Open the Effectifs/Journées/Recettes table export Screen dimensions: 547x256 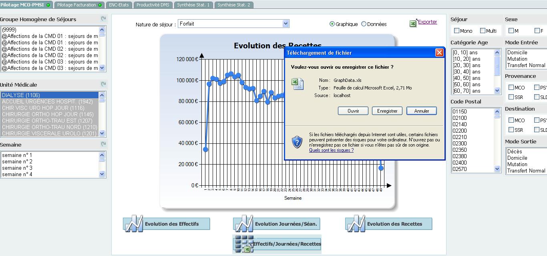(x=244, y=244)
